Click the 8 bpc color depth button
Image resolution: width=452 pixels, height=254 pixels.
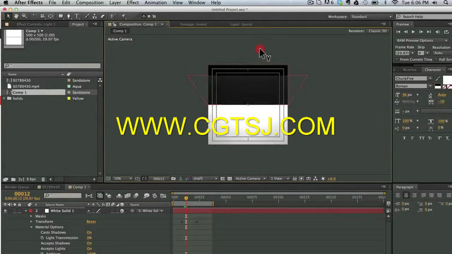tap(31, 179)
